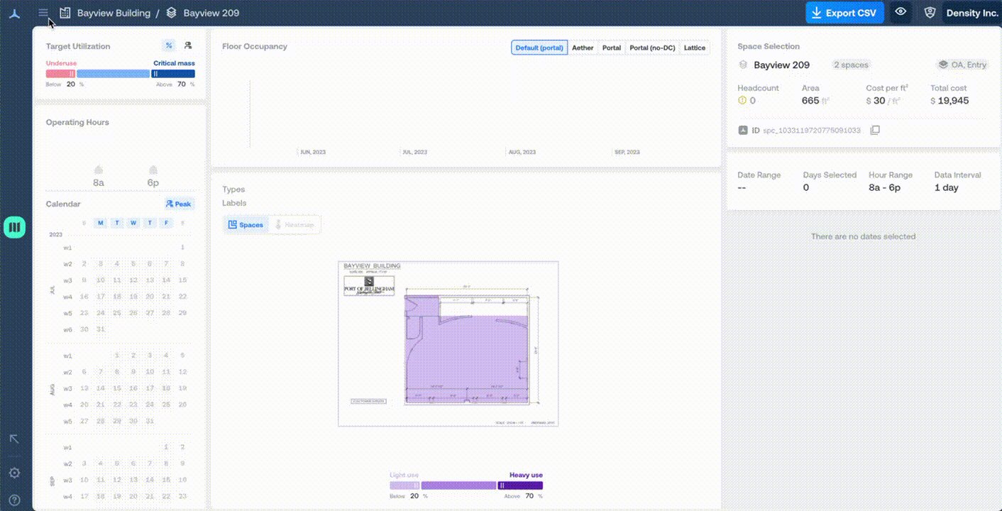Click the Data Interval value 1 day
Viewport: 1002px width, 511px height.
pyautogui.click(x=946, y=187)
